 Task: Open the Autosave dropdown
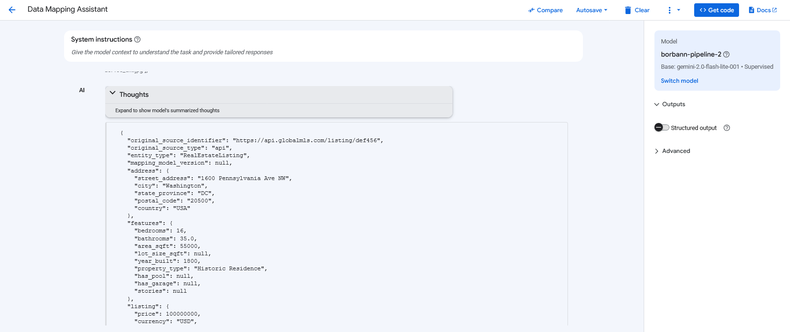591,10
